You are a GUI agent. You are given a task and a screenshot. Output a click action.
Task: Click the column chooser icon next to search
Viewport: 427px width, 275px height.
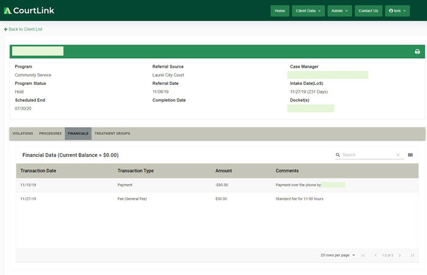pos(410,155)
